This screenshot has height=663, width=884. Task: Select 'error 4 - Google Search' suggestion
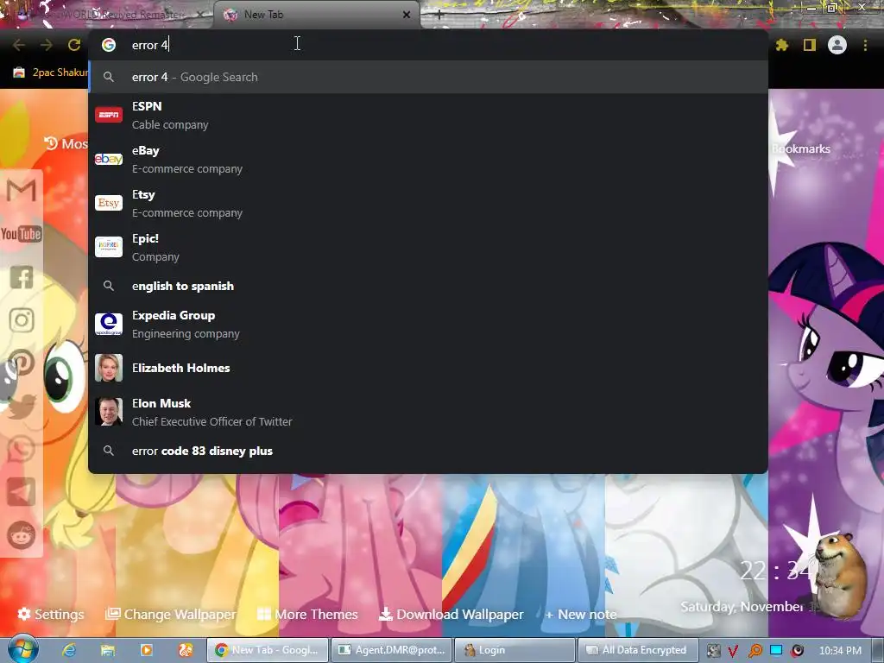coord(428,77)
